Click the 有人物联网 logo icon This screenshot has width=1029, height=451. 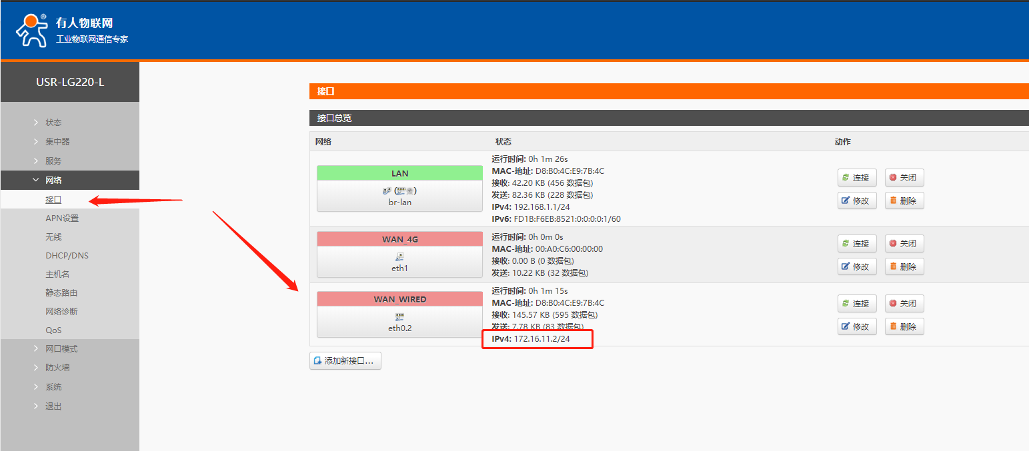tap(31, 30)
